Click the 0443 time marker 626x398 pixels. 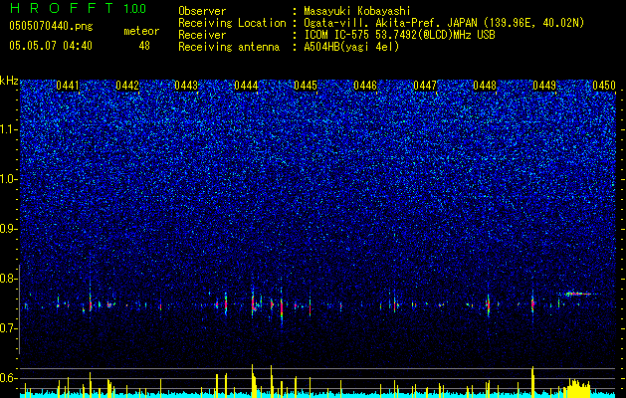(186, 86)
